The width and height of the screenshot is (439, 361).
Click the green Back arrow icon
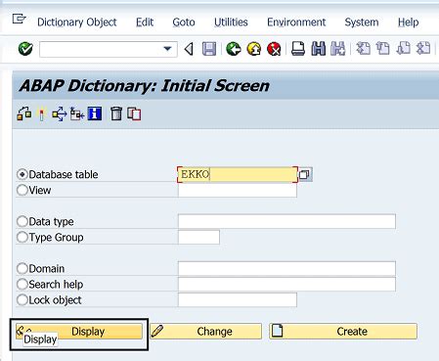[234, 49]
